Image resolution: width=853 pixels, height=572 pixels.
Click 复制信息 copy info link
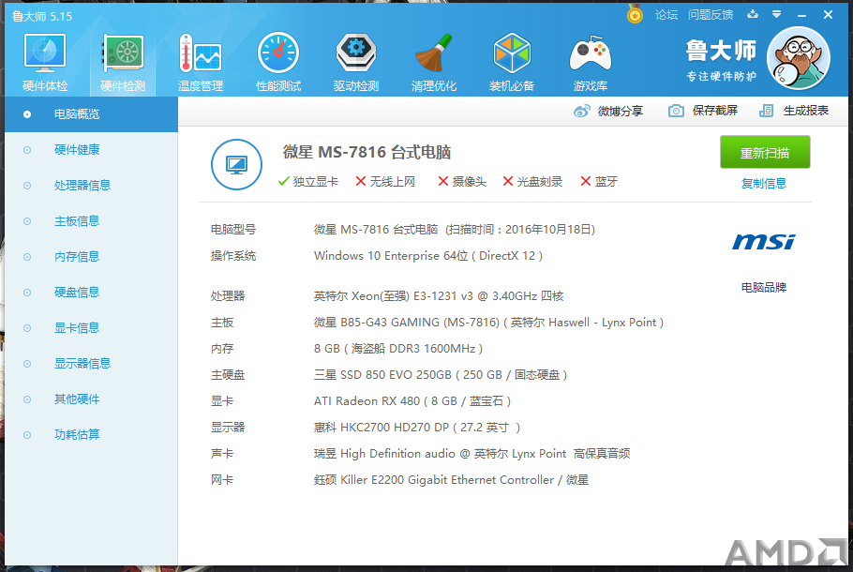[x=764, y=184]
